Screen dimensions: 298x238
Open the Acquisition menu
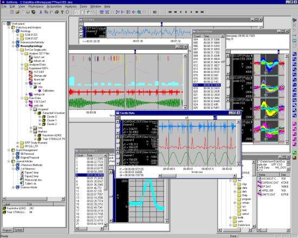tap(54, 6)
